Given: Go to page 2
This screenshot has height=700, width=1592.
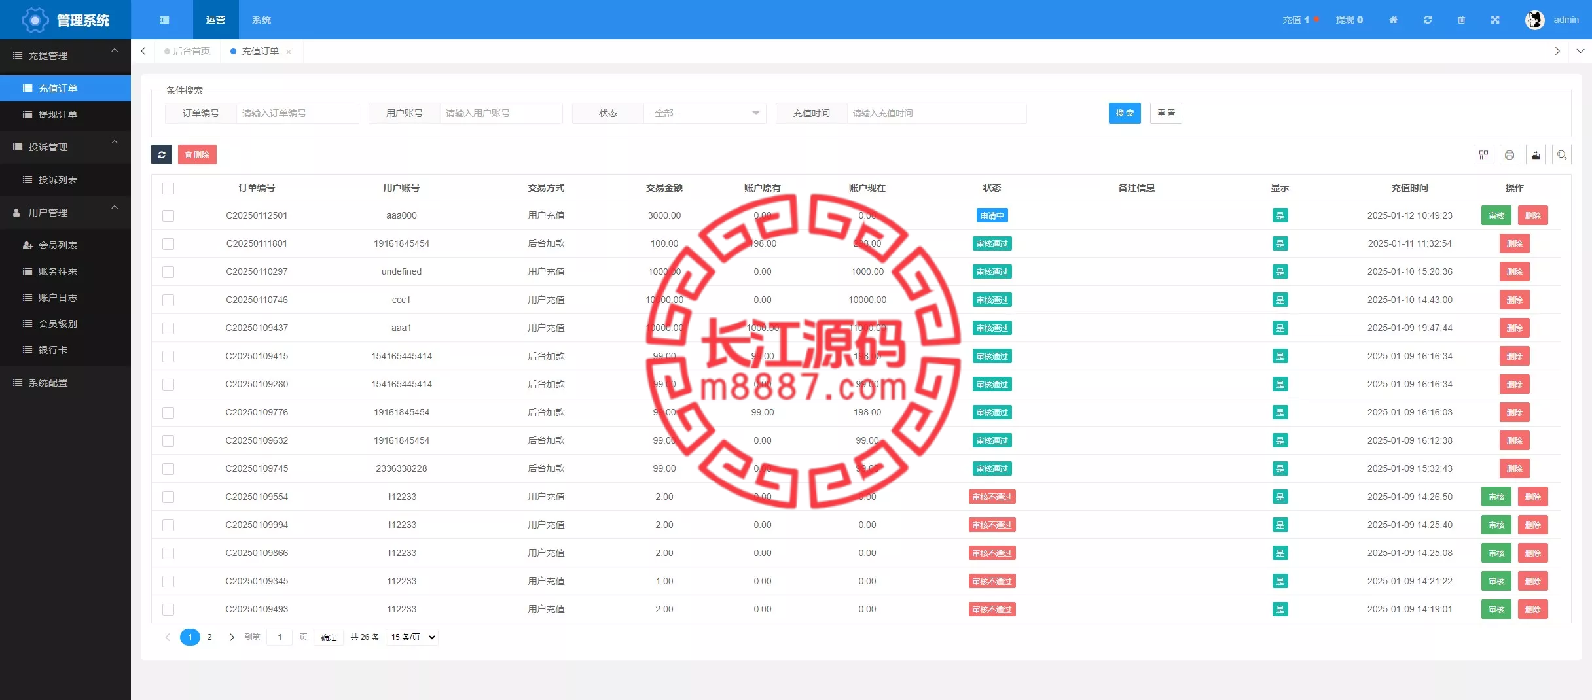Looking at the screenshot, I should point(209,637).
